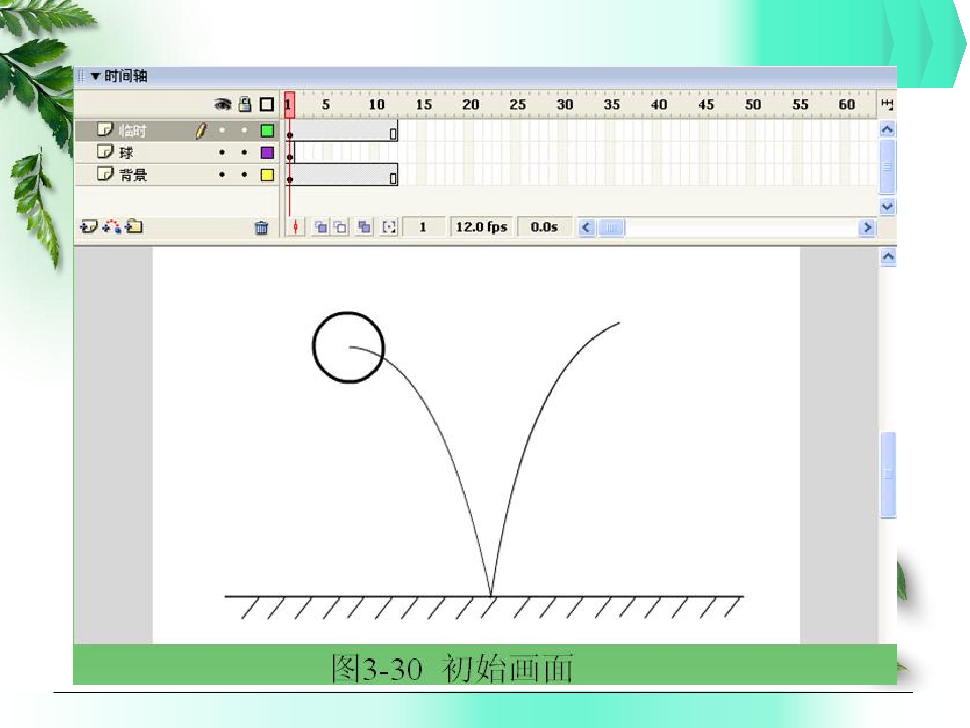Click frame 60 on the timeline ruler
Image resolution: width=970 pixels, height=728 pixels.
(x=847, y=104)
